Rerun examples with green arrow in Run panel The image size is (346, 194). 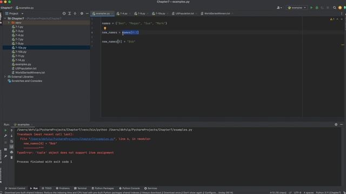(5, 130)
